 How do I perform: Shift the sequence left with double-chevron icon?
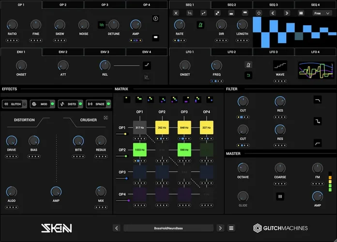[x=273, y=13]
